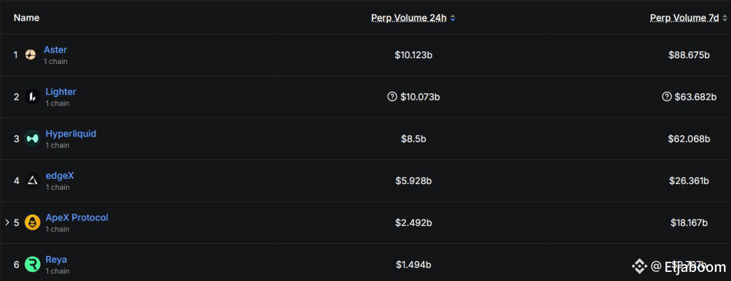Expand the ApeX Protocol row chevron

point(7,223)
